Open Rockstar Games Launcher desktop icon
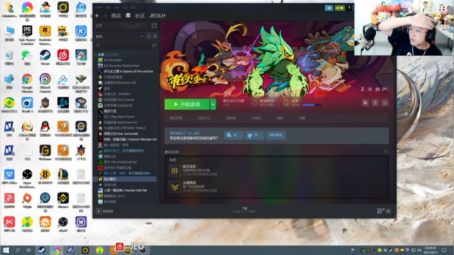 (45, 34)
